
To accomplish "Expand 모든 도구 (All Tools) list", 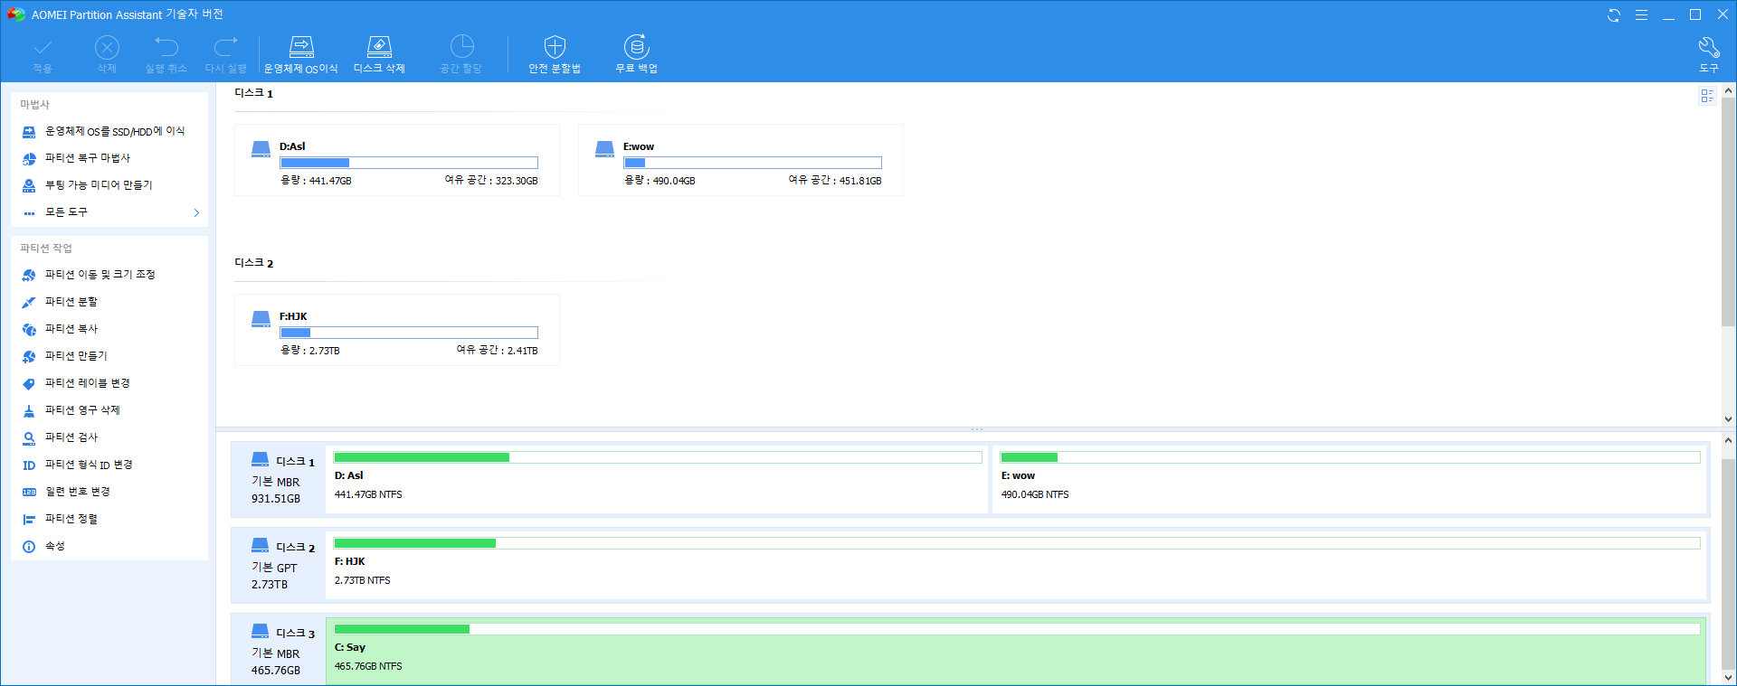I will 109,212.
